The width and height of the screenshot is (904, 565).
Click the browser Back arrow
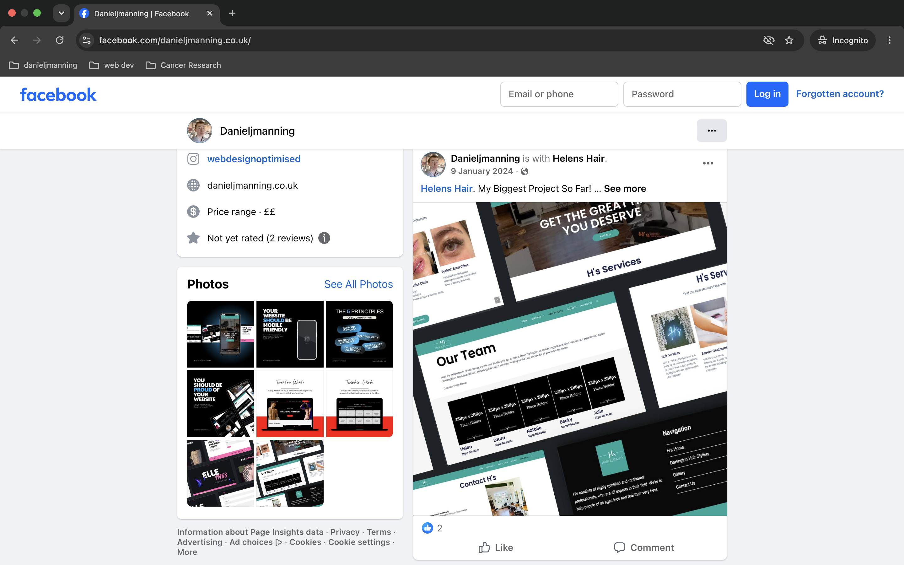pyautogui.click(x=14, y=40)
